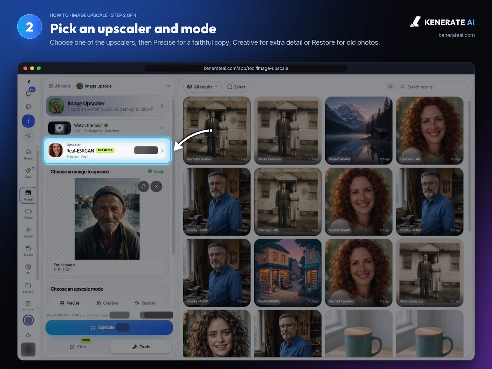Open the mountain lake Real-ESRGAN result
The width and height of the screenshot is (492, 369).
point(359,131)
